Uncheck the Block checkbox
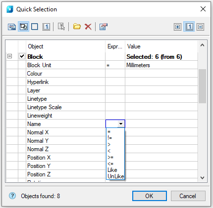Viewport: 213px width, 208px height. (x=22, y=56)
